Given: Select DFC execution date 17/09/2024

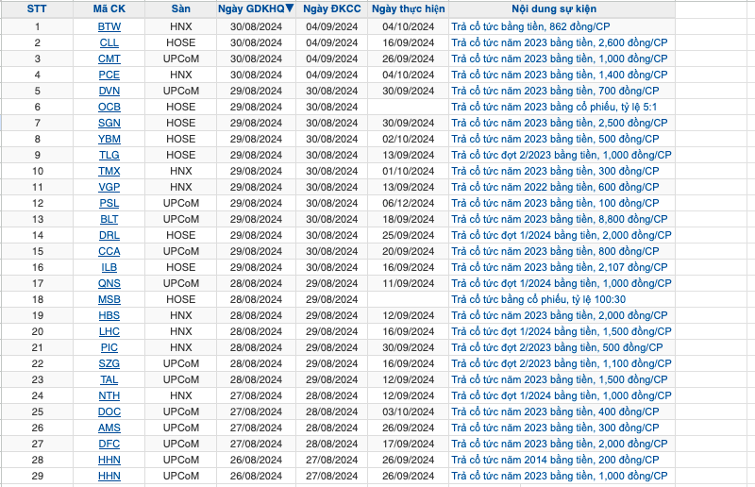Looking at the screenshot, I should [409, 445].
